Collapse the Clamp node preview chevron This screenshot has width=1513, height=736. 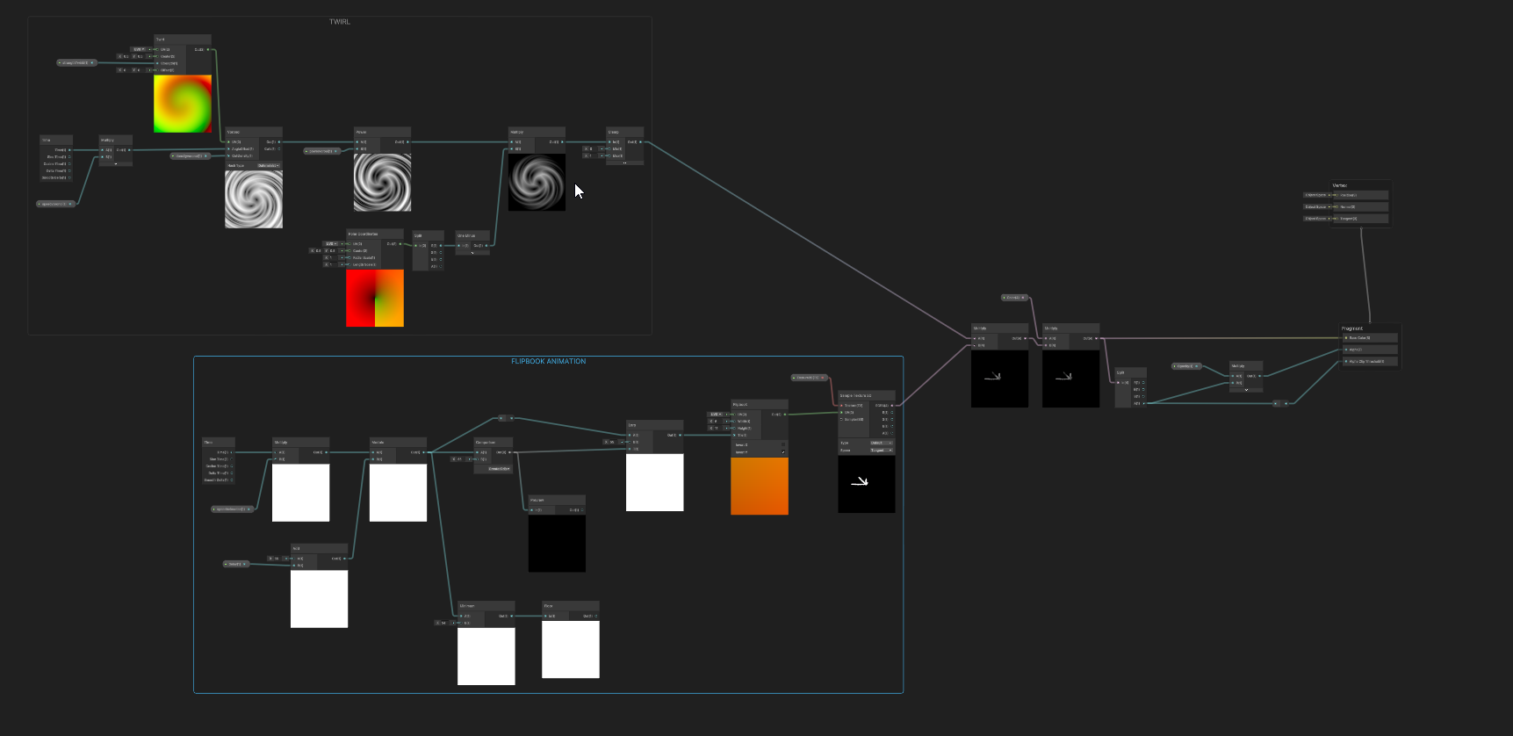point(624,162)
